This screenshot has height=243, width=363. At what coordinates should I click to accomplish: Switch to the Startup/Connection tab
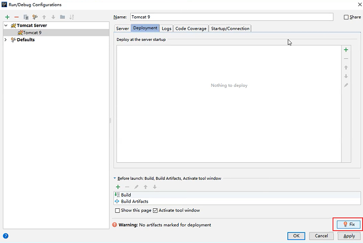230,29
